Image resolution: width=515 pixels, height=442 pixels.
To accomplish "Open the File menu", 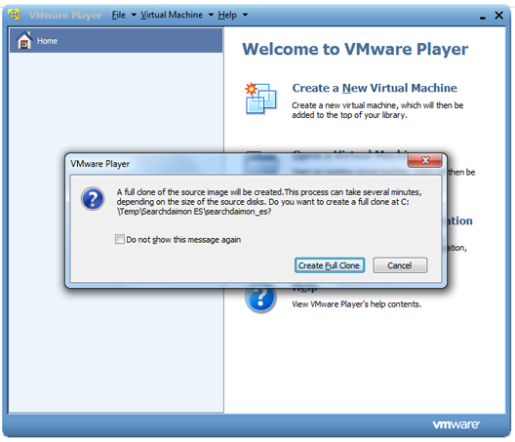I will click(119, 15).
